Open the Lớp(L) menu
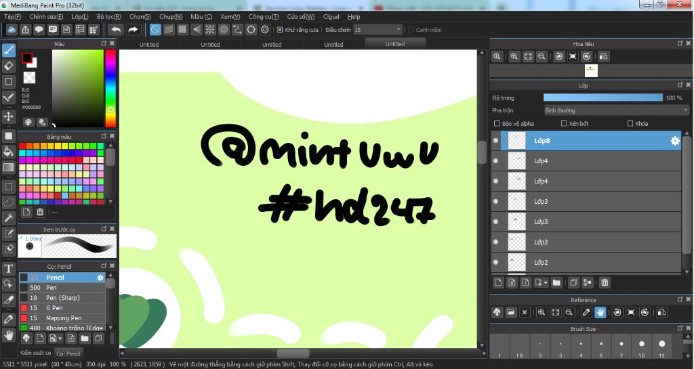 click(80, 17)
